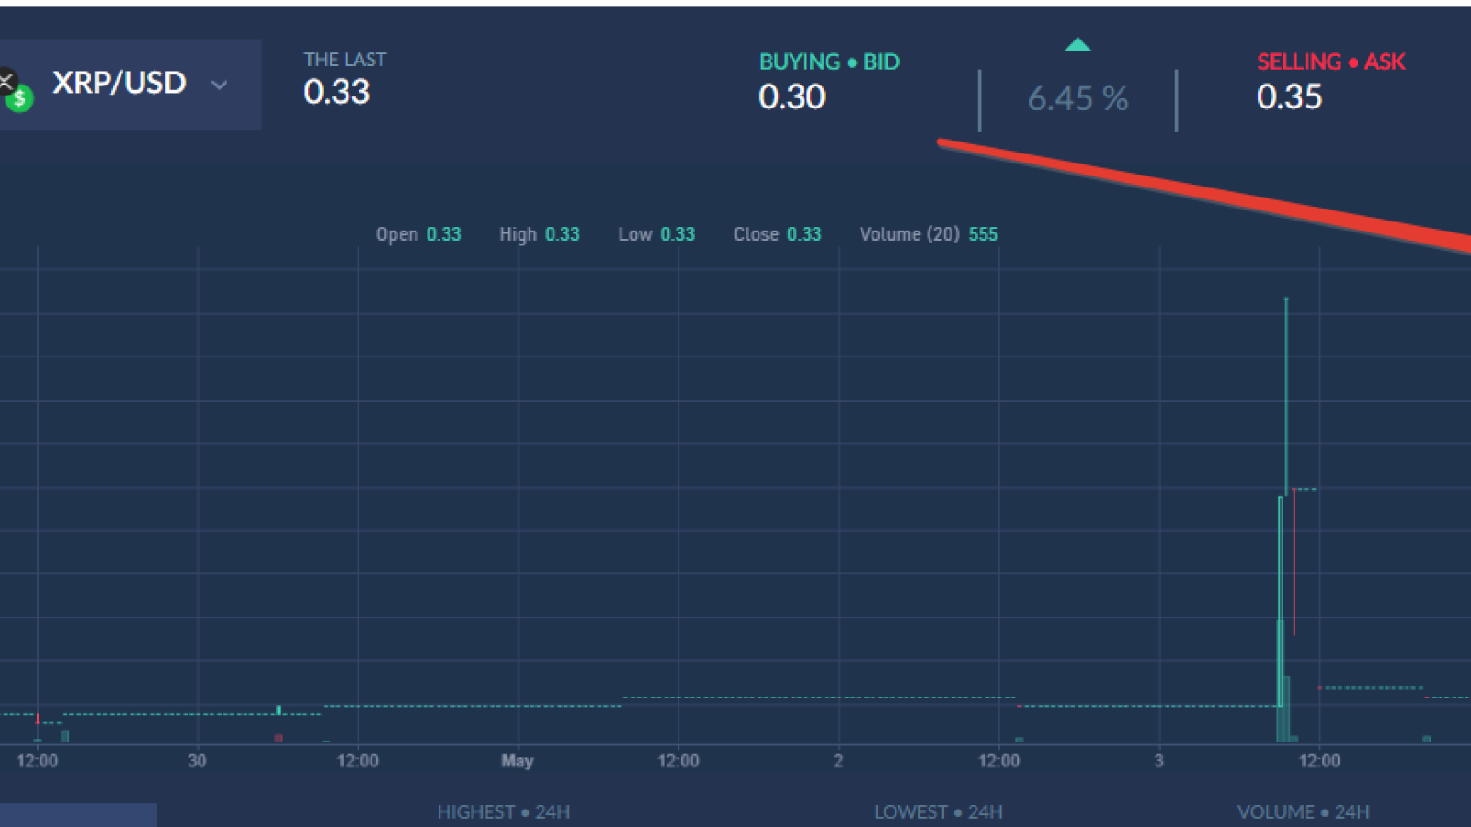Click the green up-triangle above the spread

(x=1078, y=44)
